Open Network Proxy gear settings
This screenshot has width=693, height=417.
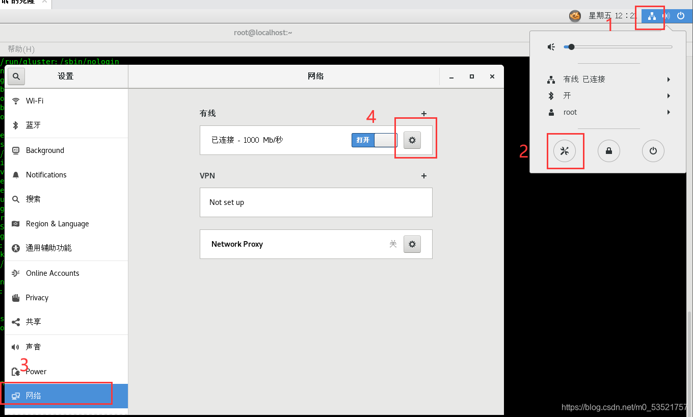point(412,244)
